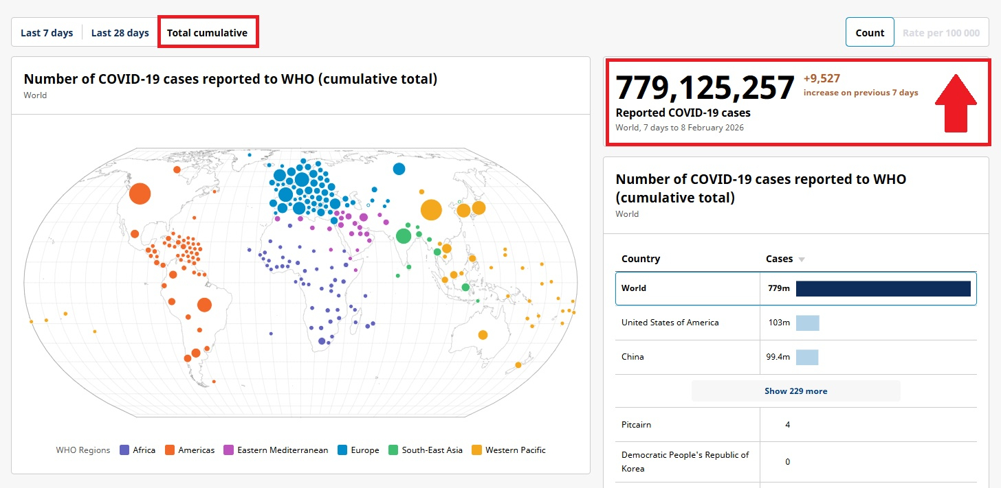The image size is (1001, 488).
Task: Sort table by the Cases column
Action: [779, 259]
